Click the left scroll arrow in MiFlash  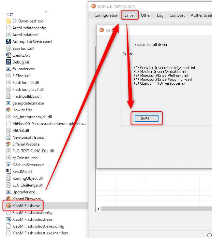click(98, 209)
